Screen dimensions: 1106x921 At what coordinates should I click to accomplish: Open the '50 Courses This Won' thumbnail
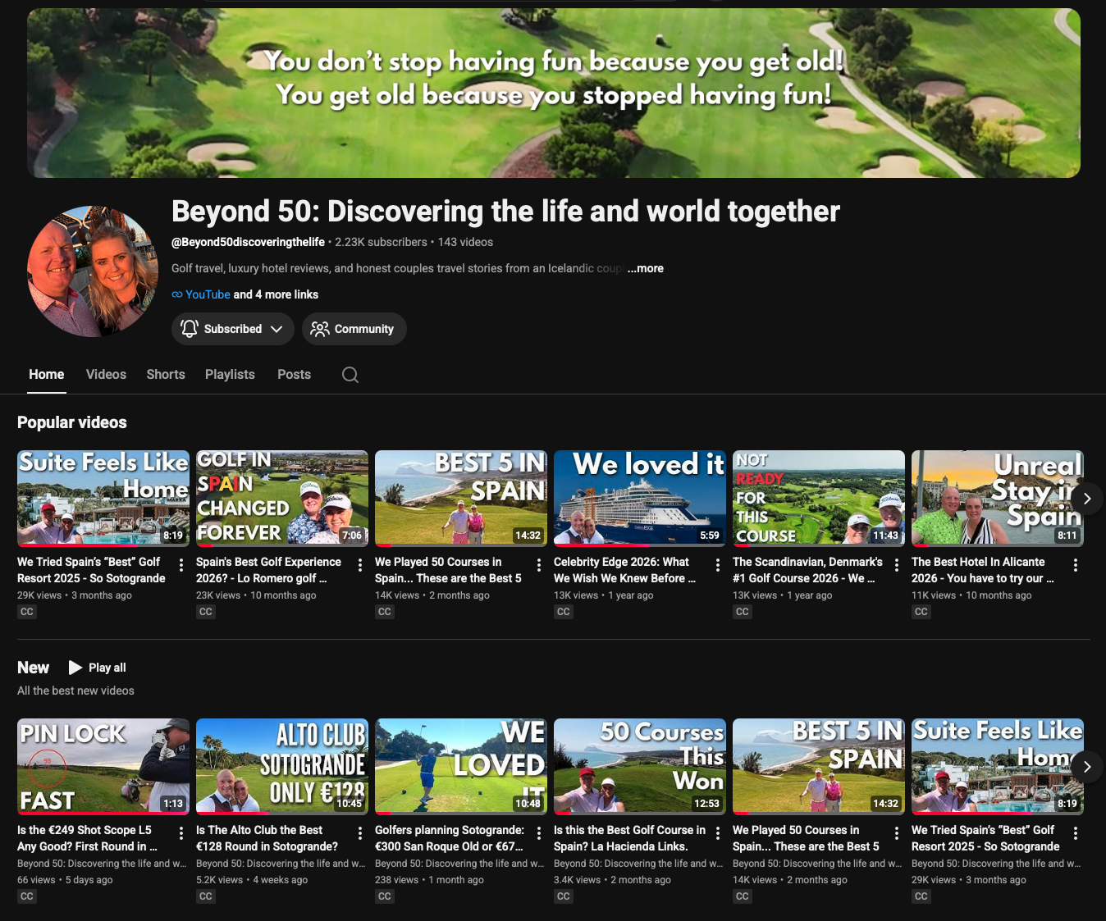(x=640, y=767)
